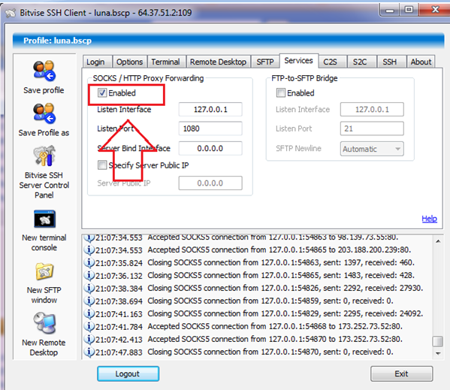This screenshot has width=450, height=390.
Task: Open Bitvise SSH Server Control Panel
Action: point(44,156)
